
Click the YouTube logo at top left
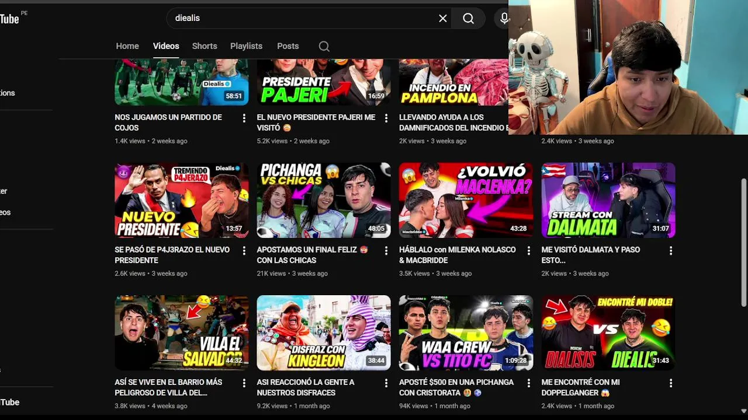pyautogui.click(x=10, y=19)
